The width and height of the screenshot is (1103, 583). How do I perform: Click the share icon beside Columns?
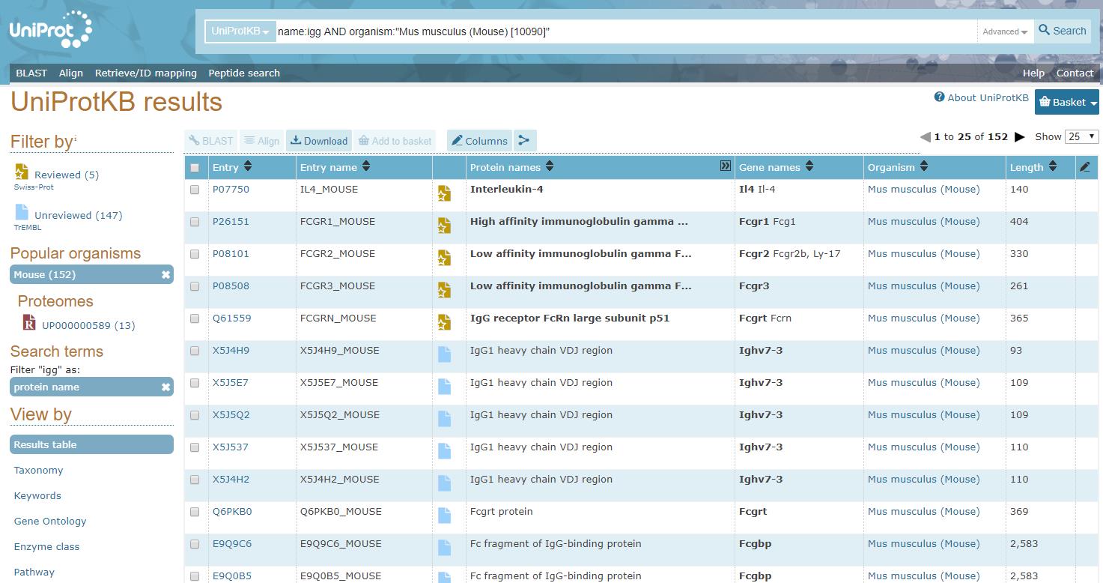click(x=524, y=140)
